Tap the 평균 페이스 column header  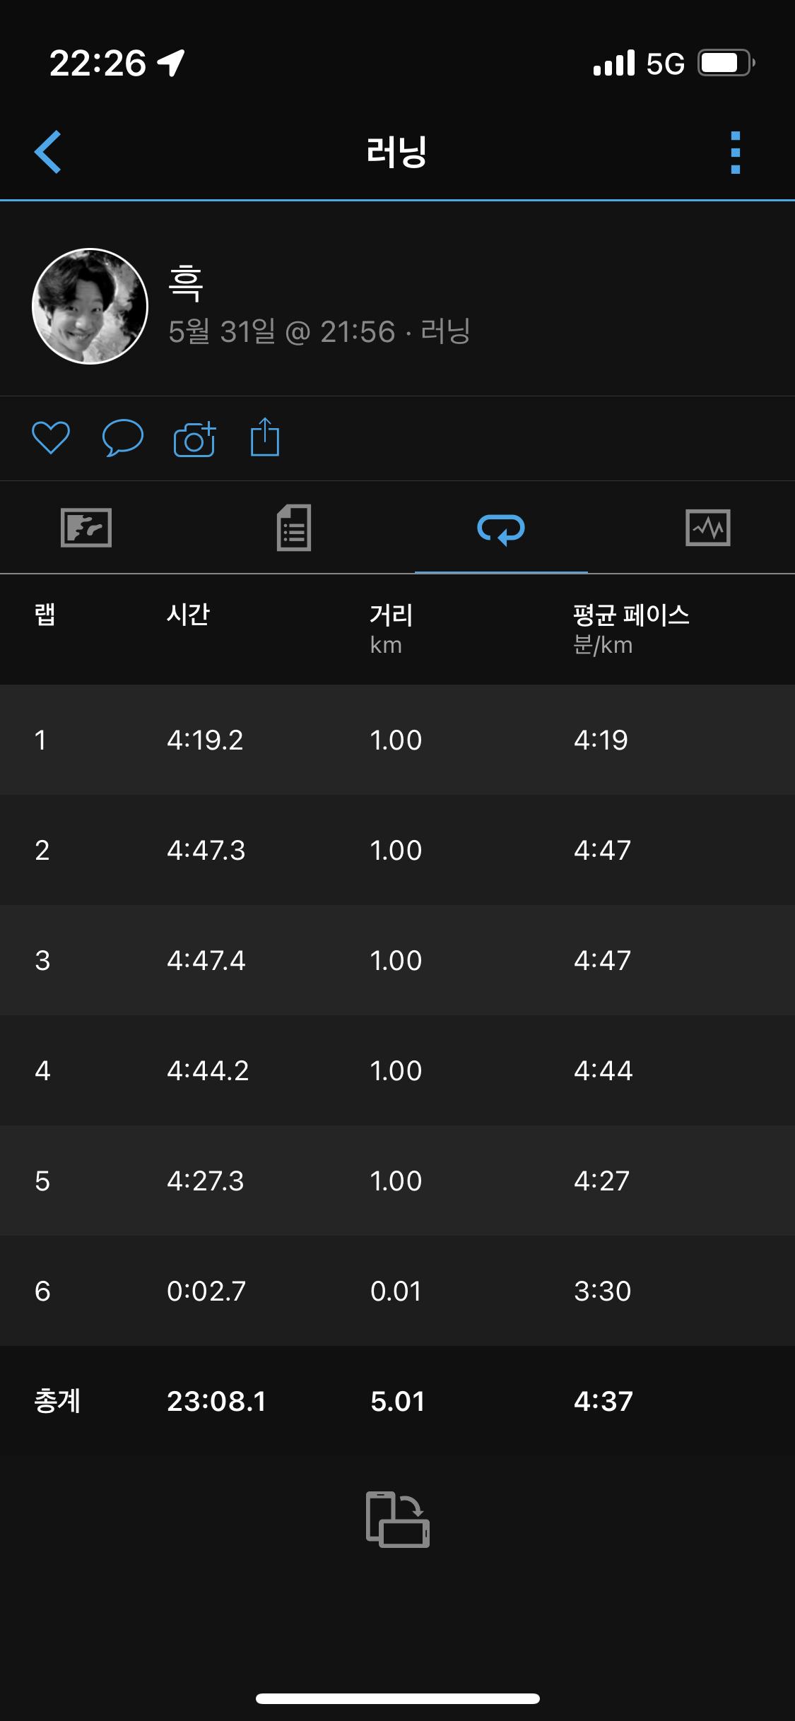pyautogui.click(x=630, y=615)
